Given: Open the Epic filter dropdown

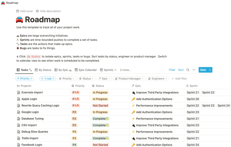Looking at the screenshot, I should coord(104,79).
